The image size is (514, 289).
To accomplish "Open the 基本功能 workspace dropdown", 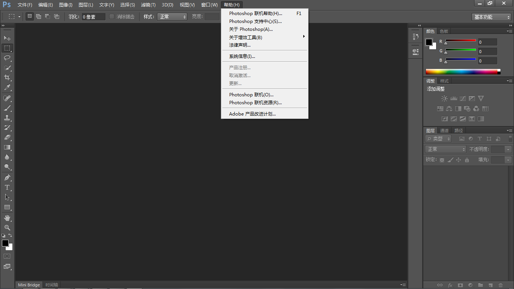I will pos(491,17).
